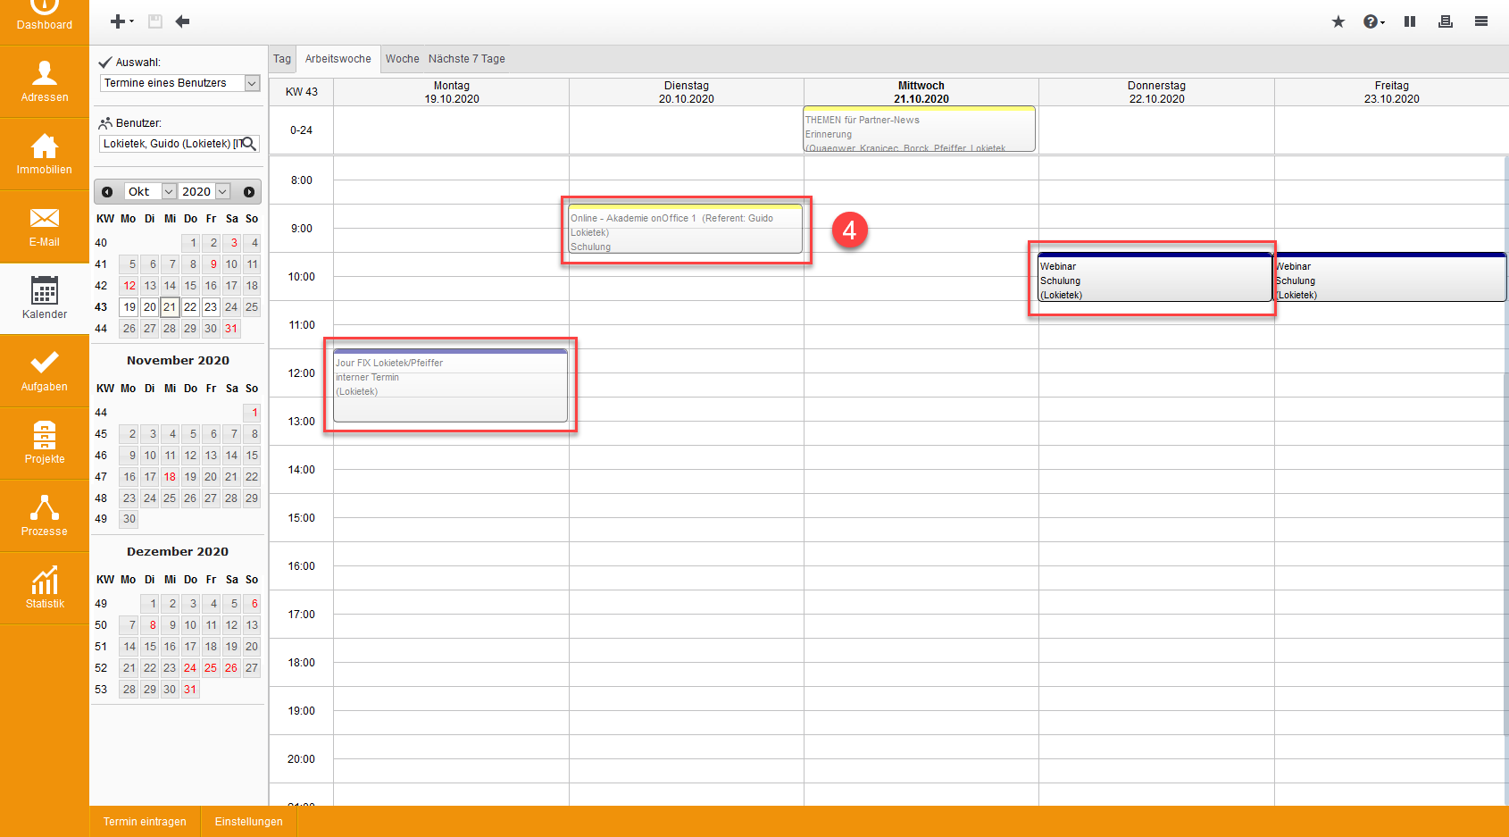The image size is (1509, 837).
Task: Click the Termin eintragen button
Action: point(145,822)
